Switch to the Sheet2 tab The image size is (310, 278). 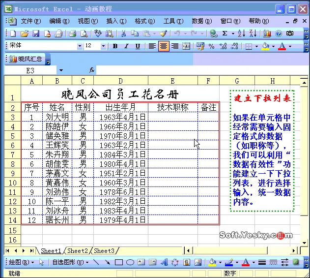tap(77, 251)
